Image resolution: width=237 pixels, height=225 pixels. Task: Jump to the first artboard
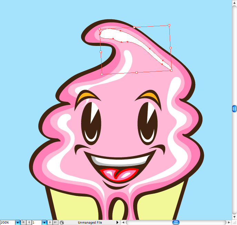pyautogui.click(x=24, y=223)
